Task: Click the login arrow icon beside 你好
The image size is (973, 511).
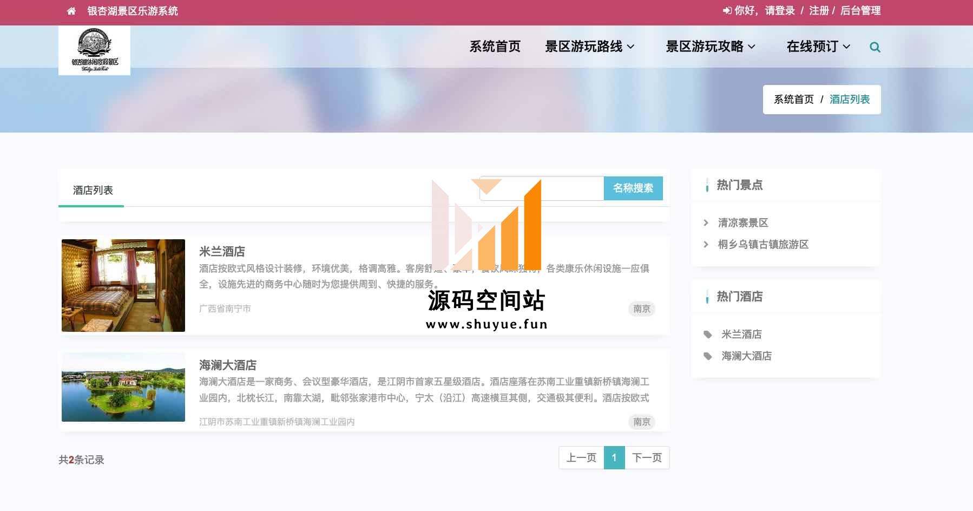Action: tap(727, 11)
